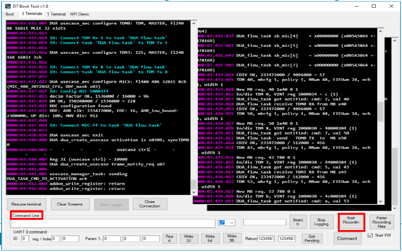Click the Connect button
The width and height of the screenshot is (402, 252).
coord(347,239)
